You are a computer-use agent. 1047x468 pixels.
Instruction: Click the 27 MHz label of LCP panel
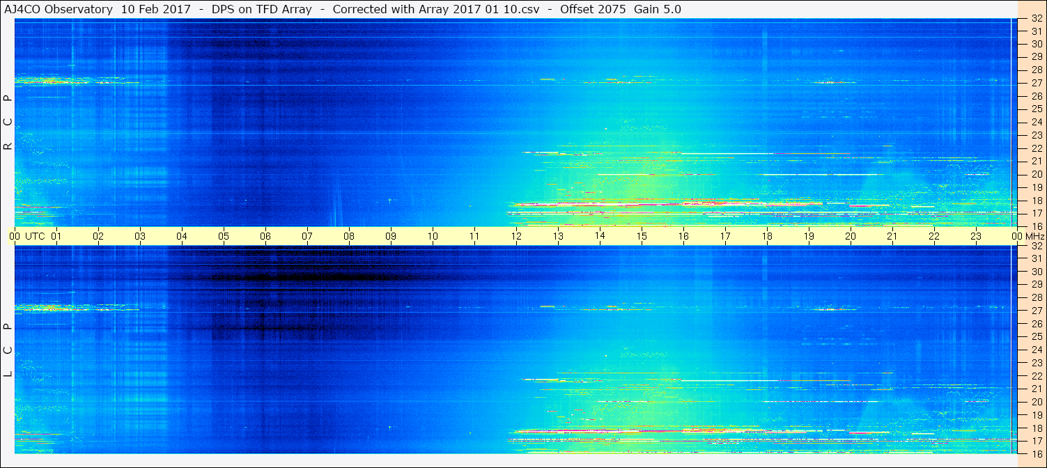1037,311
